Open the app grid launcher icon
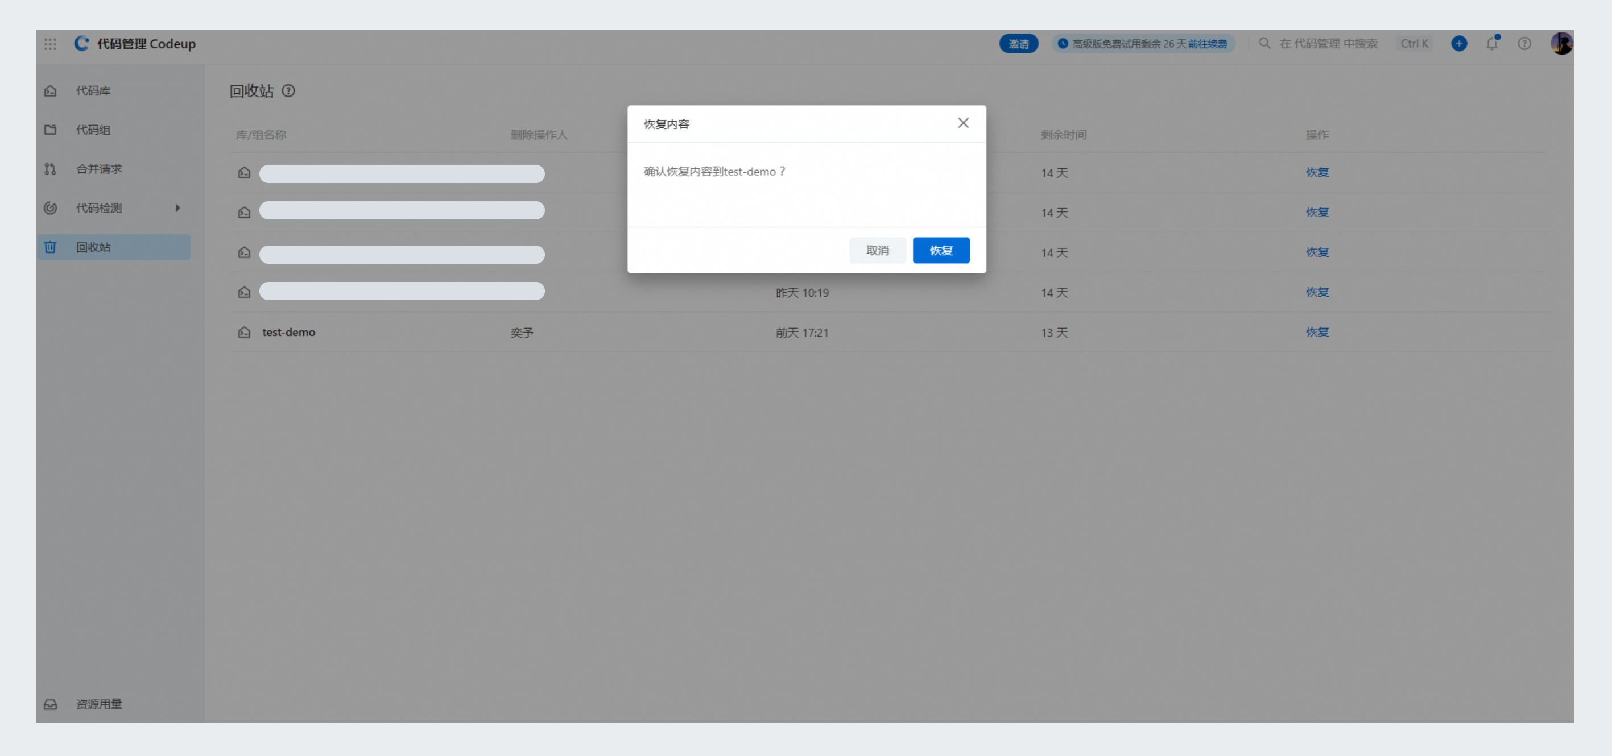Screen dimensions: 1612x756 (x=51, y=44)
